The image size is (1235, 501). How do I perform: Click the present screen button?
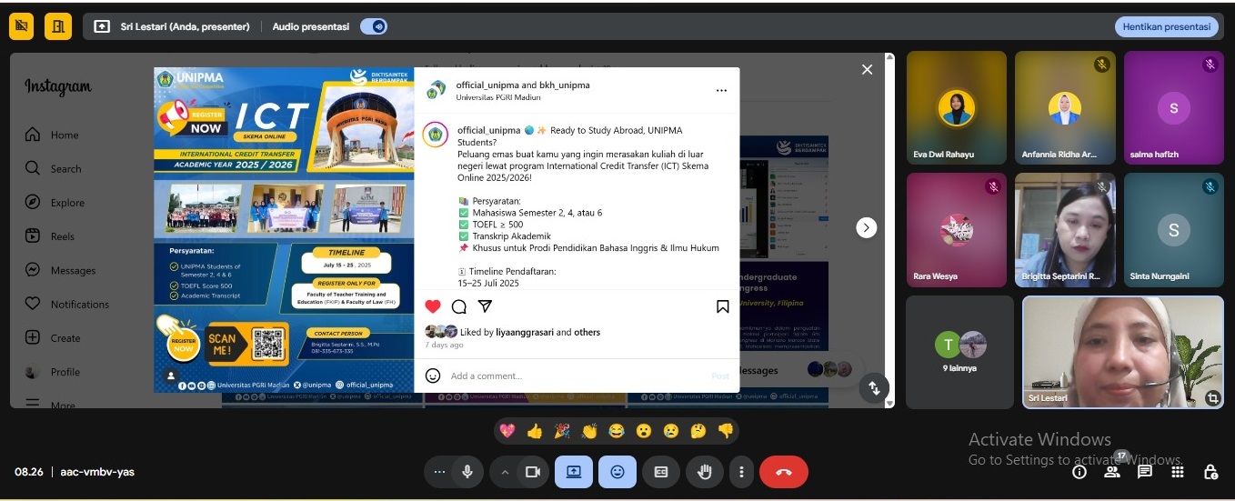click(574, 472)
